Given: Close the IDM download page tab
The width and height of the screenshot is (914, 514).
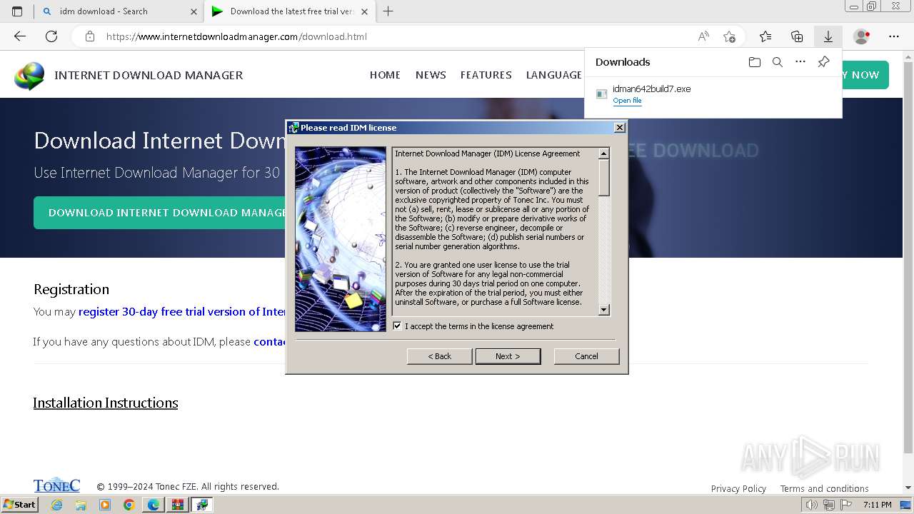Looking at the screenshot, I should point(364,11).
